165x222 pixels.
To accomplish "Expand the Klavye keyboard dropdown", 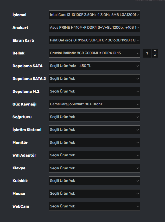I will [94, 168].
